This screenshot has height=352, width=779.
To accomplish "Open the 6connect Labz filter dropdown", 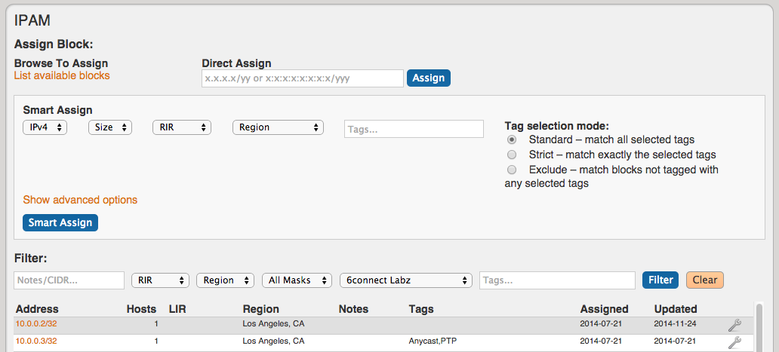I will (406, 280).
